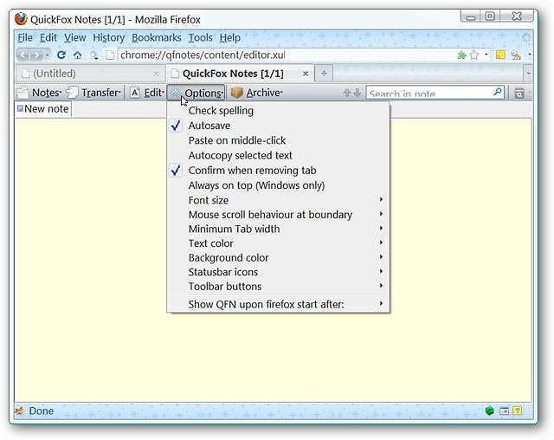Viewport: 554px width, 440px height.
Task: Open the Archive toolbar dropdown
Action: pyautogui.click(x=256, y=93)
